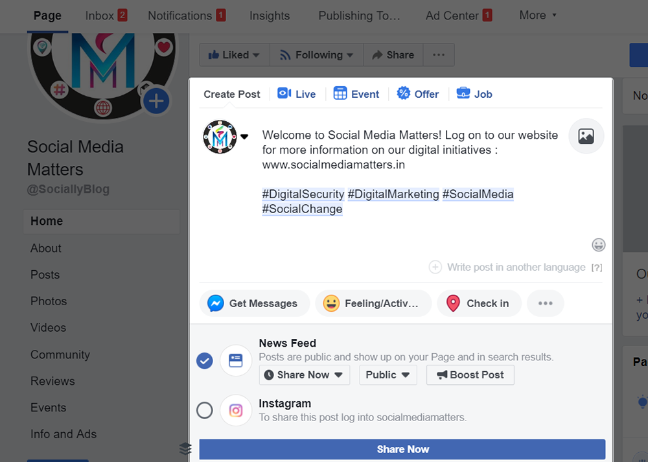The height and width of the screenshot is (462, 648).
Task: Click the Share button in page header
Action: [393, 55]
